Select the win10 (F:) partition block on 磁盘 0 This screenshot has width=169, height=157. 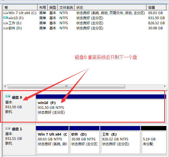pos(101,108)
